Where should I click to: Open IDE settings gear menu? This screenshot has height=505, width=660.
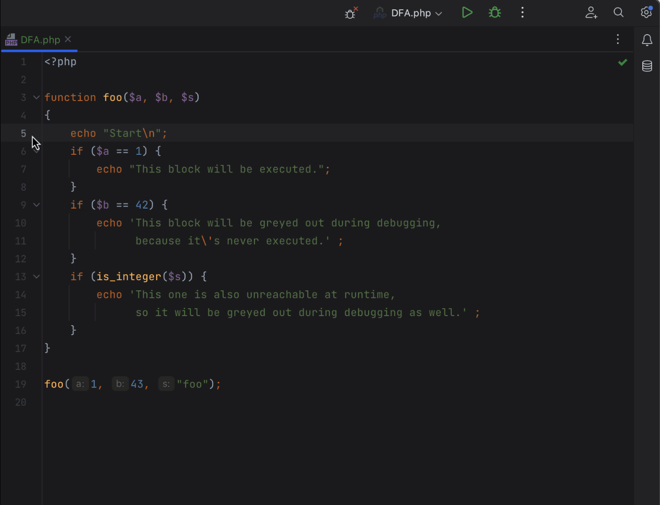646,13
